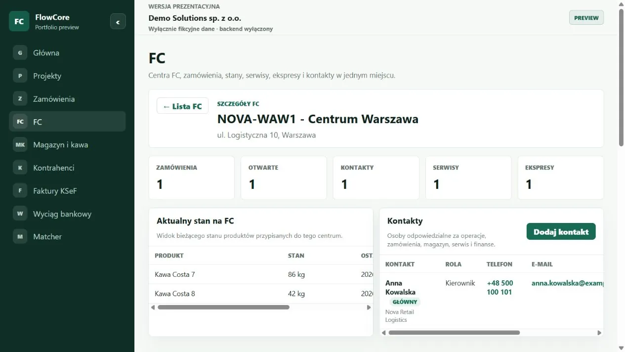Click the E-MAIL column header
Screen dimensions: 625x352
pyautogui.click(x=542, y=264)
